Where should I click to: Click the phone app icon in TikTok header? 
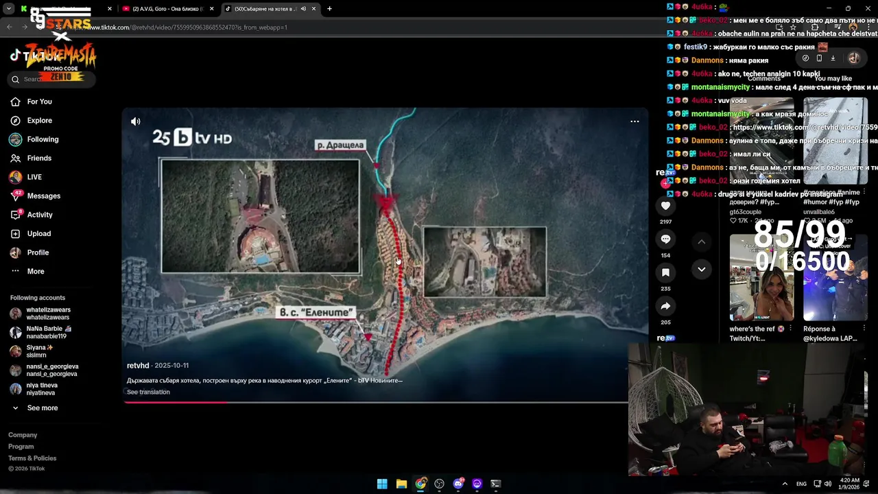819,58
